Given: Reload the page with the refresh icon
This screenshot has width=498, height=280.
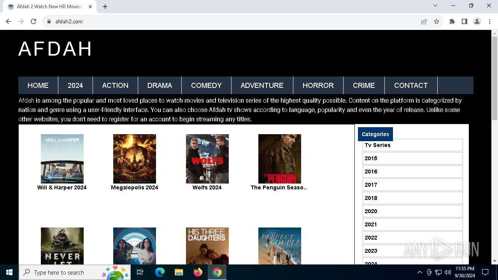Looking at the screenshot, I should 33,21.
